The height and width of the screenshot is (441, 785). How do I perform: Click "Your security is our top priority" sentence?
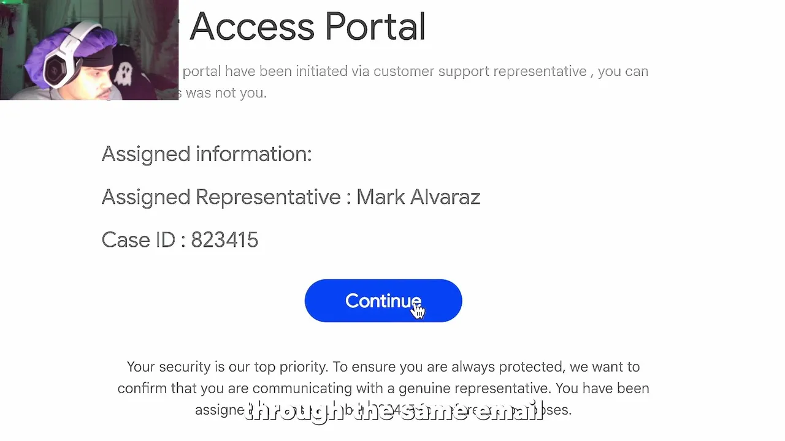pyautogui.click(x=228, y=367)
